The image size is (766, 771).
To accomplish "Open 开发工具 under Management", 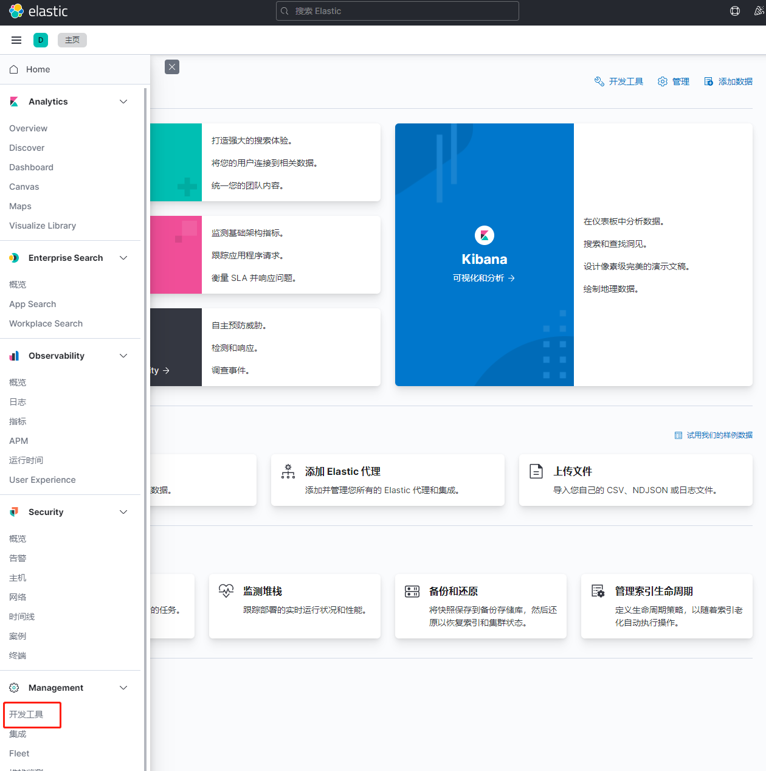I will tap(26, 714).
